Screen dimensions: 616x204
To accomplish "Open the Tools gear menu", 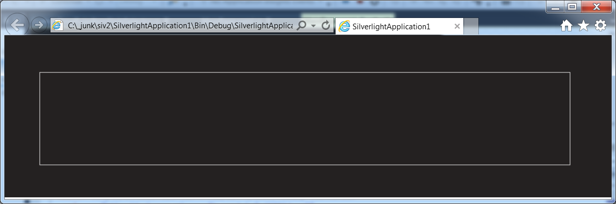I will click(601, 26).
